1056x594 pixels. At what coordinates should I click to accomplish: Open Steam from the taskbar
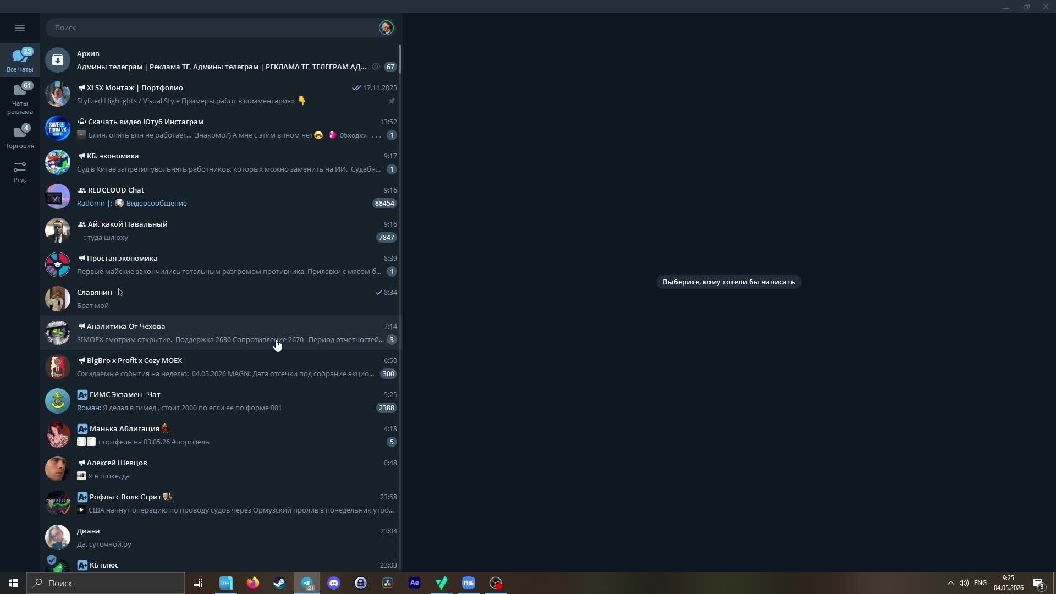(x=280, y=583)
